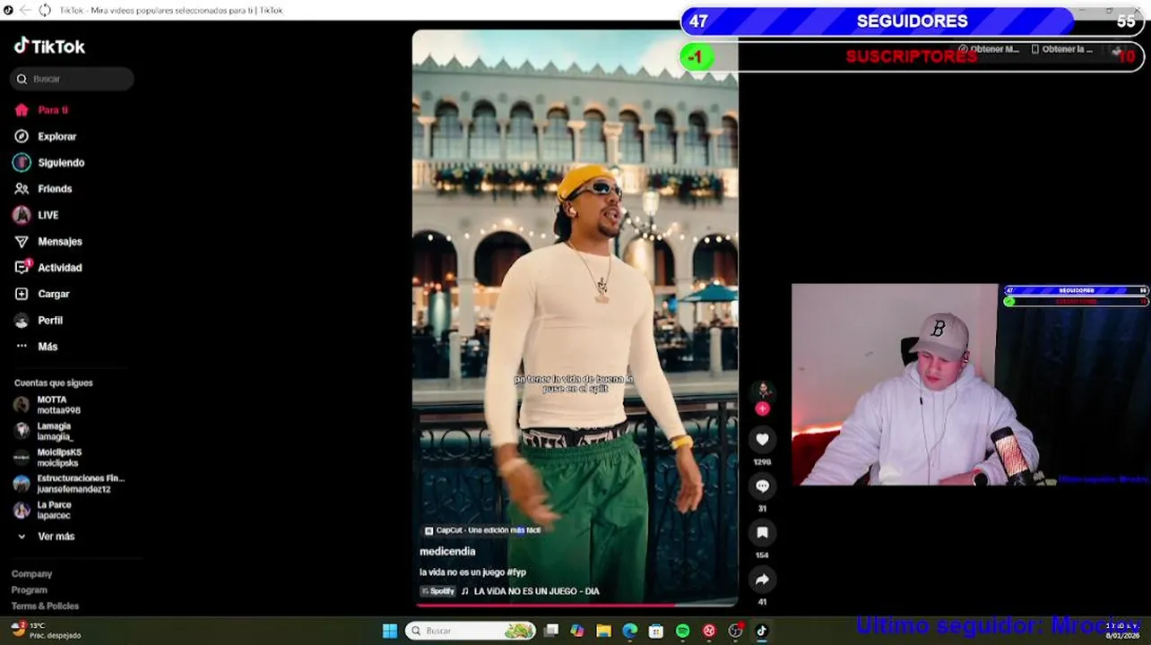Click the TikTok logo in sidebar
The width and height of the screenshot is (1151, 645).
(x=49, y=47)
